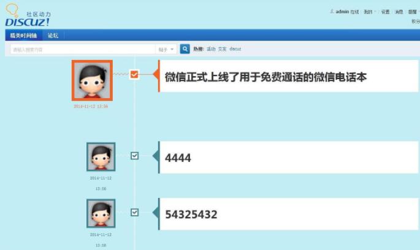
Task: Open 消息 in top bar
Action: pos(399,12)
